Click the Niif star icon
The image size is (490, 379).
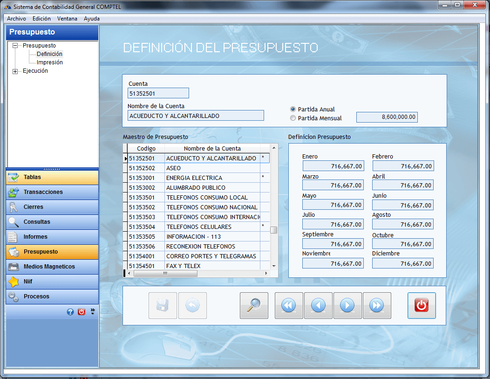14,282
